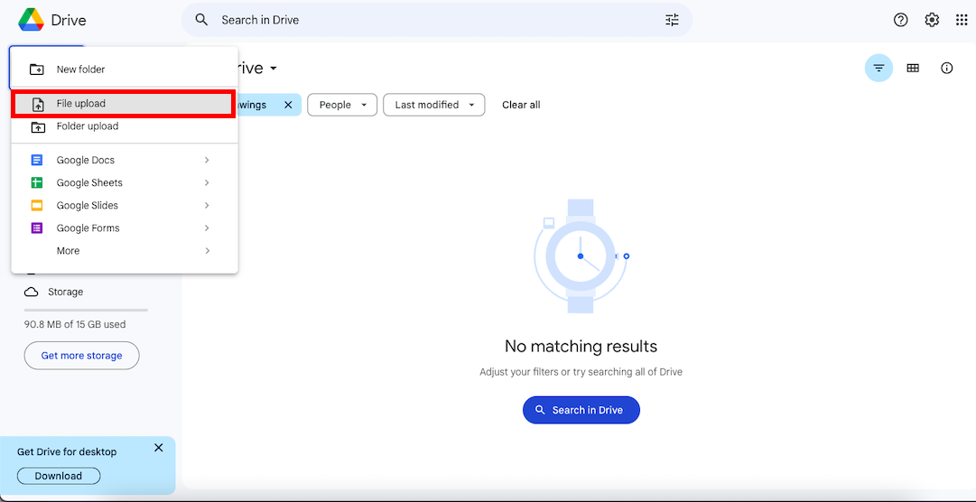This screenshot has width=976, height=502.
Task: Toggle the filter icon button
Action: tap(878, 68)
